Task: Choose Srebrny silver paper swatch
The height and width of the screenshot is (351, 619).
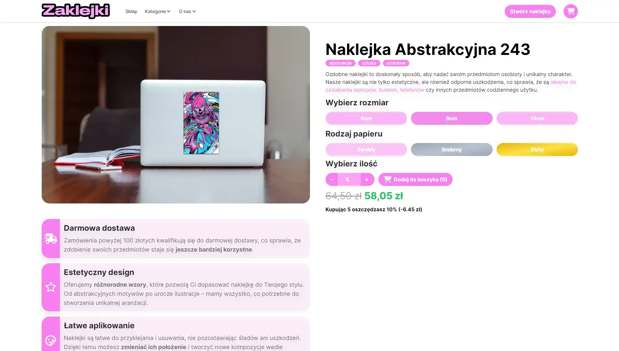Action: point(451,149)
